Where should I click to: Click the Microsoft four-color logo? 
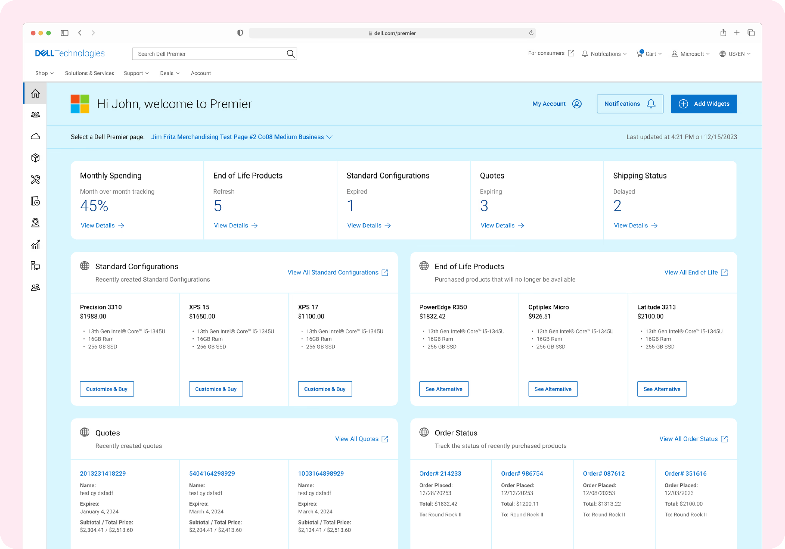pos(80,104)
